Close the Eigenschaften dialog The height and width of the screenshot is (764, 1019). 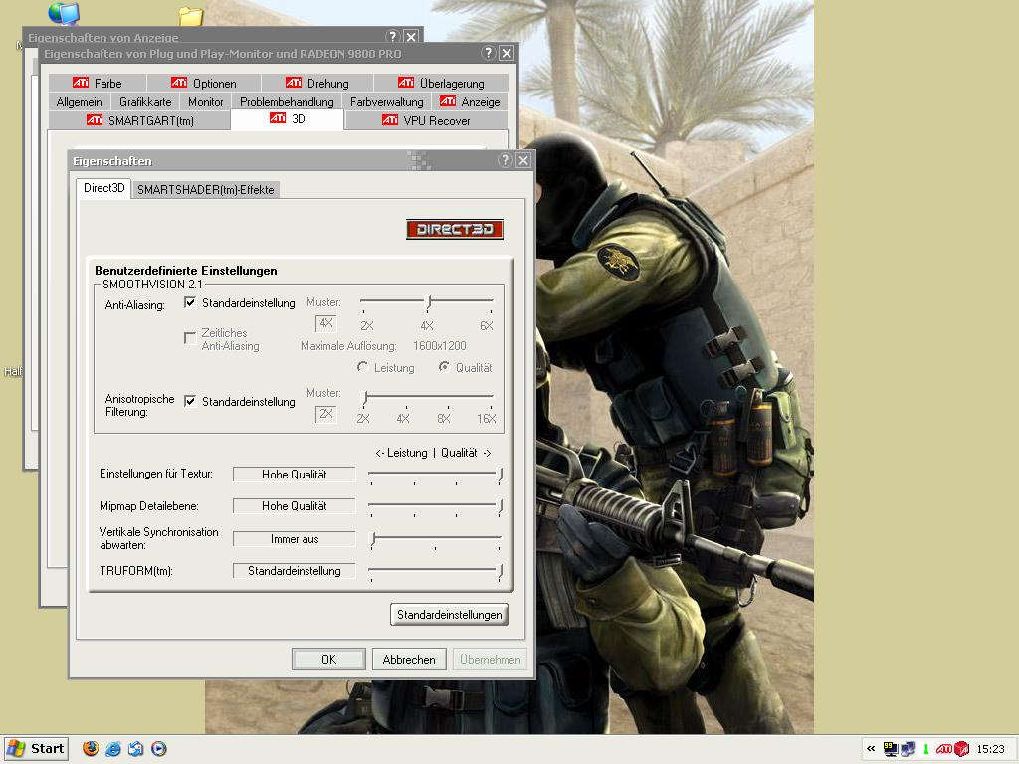[523, 160]
